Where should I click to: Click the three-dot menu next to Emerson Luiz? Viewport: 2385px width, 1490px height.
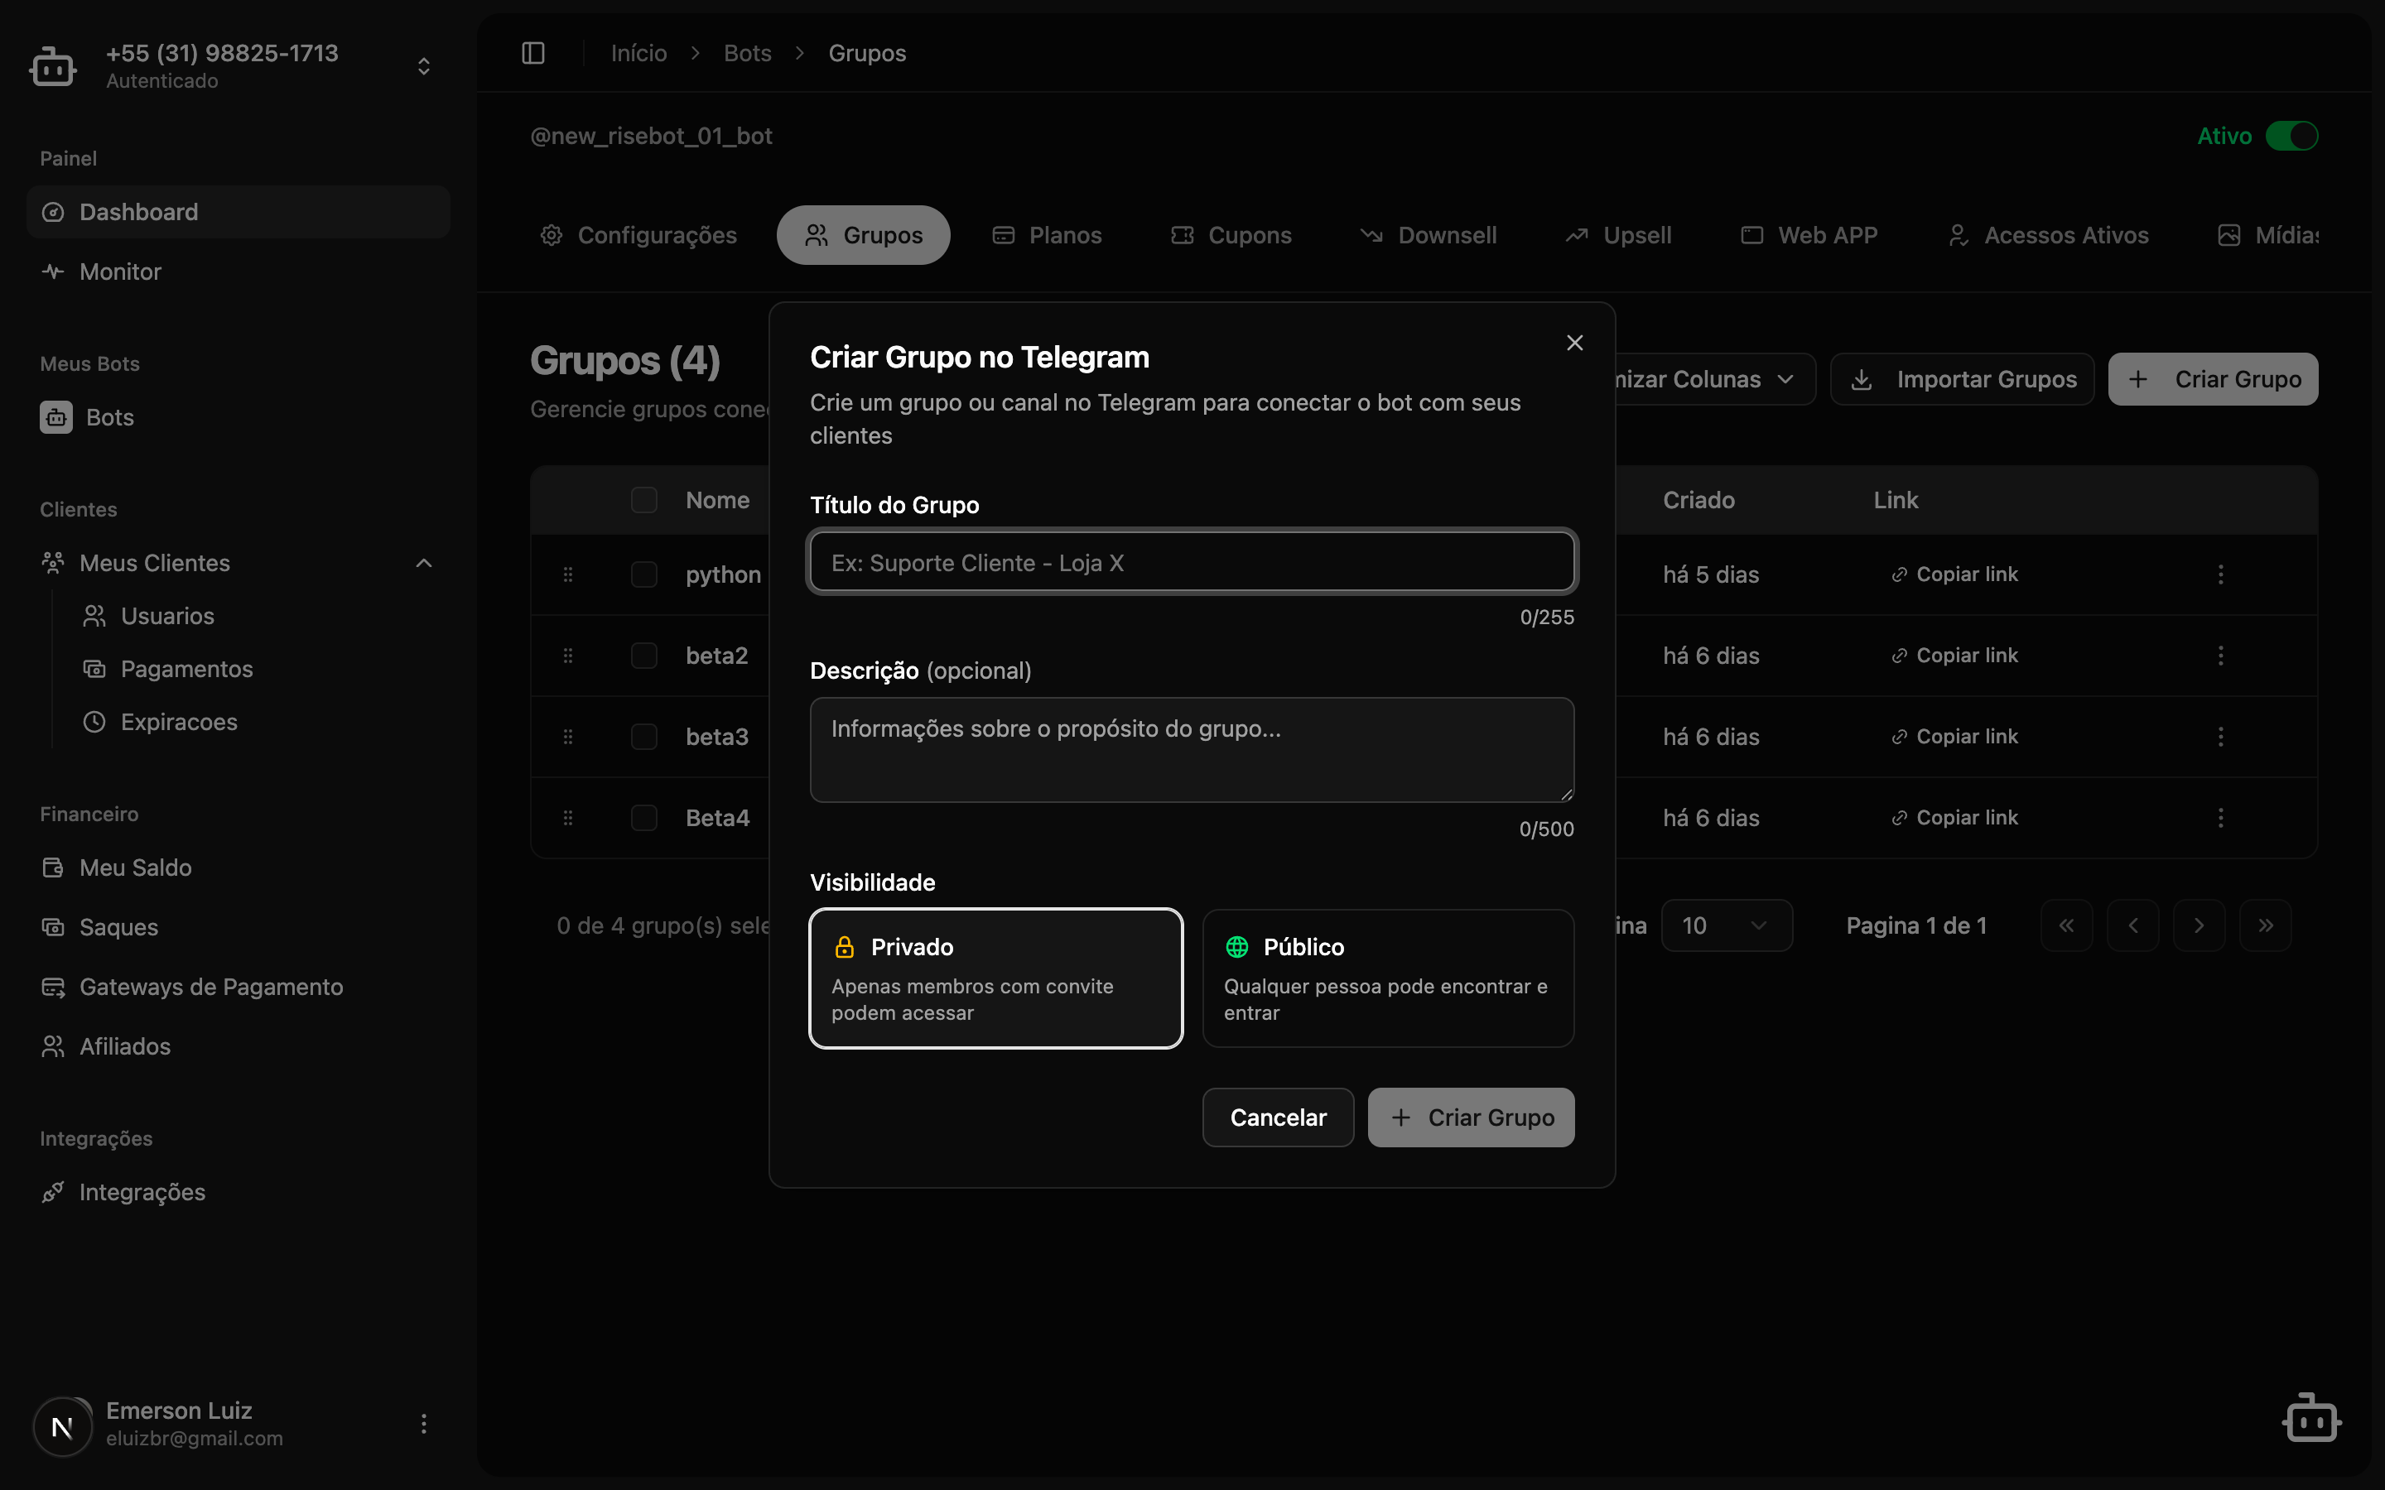424,1423
